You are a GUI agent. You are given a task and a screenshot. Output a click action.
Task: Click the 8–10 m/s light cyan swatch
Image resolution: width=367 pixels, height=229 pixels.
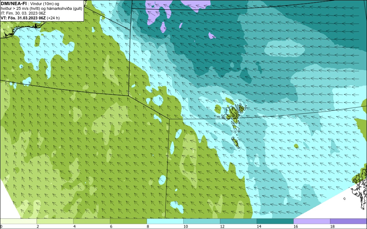point(165,221)
